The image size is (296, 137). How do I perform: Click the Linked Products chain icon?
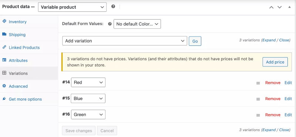4,47
